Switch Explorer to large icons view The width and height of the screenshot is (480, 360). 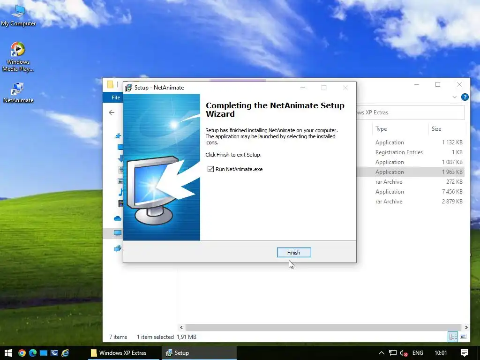coord(463,337)
